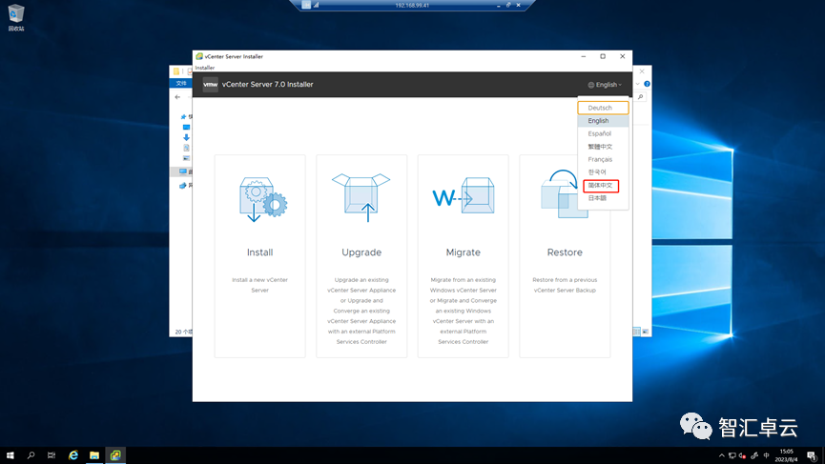Open network status icon in system tray

(732, 455)
